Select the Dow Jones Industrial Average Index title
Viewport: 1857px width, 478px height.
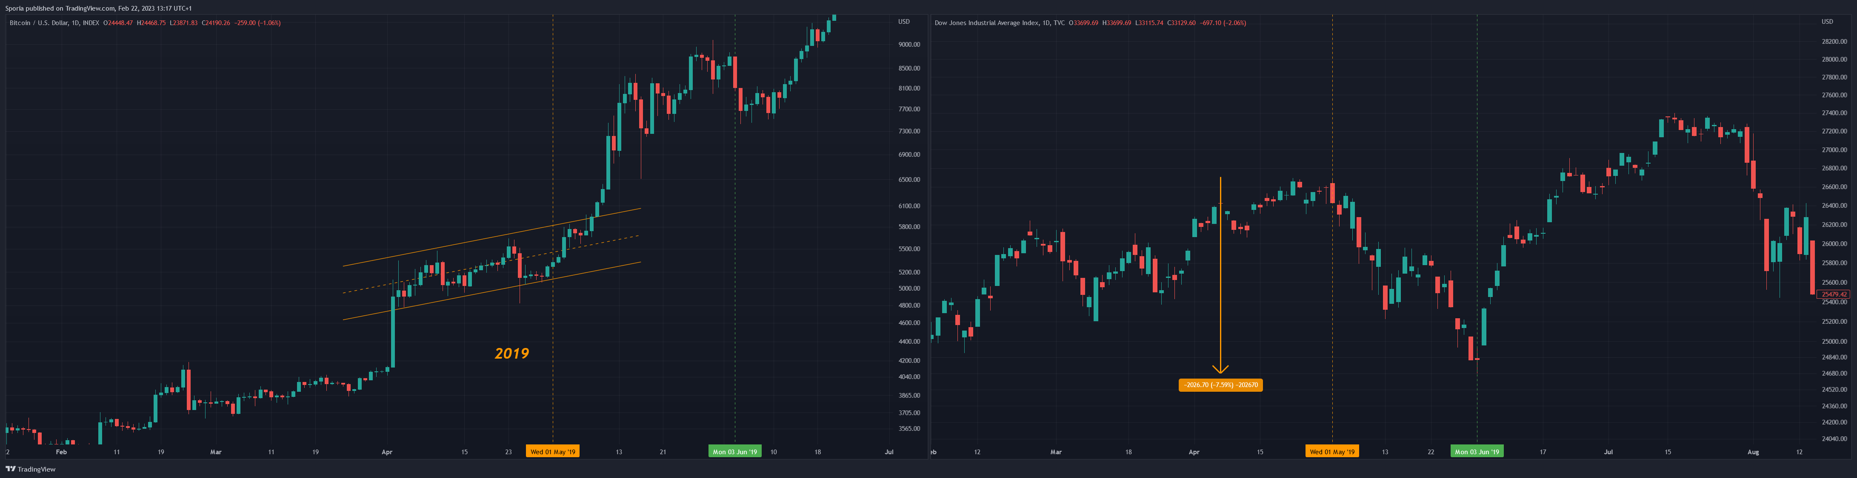click(x=999, y=23)
